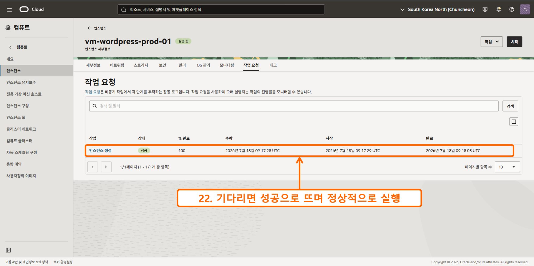Open the table column settings icon
The image size is (534, 266).
(x=514, y=122)
